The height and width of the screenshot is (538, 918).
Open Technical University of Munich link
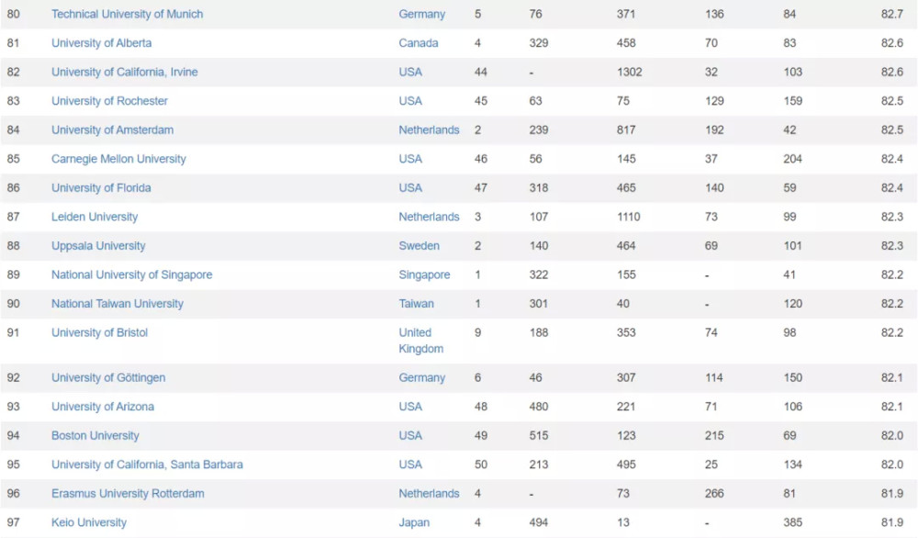click(127, 15)
